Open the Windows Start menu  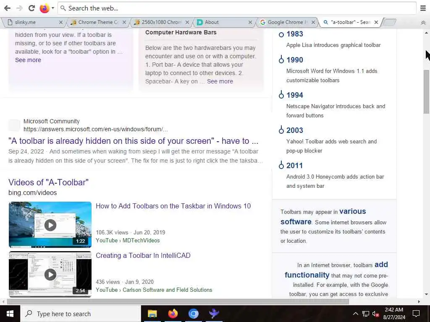point(10,314)
